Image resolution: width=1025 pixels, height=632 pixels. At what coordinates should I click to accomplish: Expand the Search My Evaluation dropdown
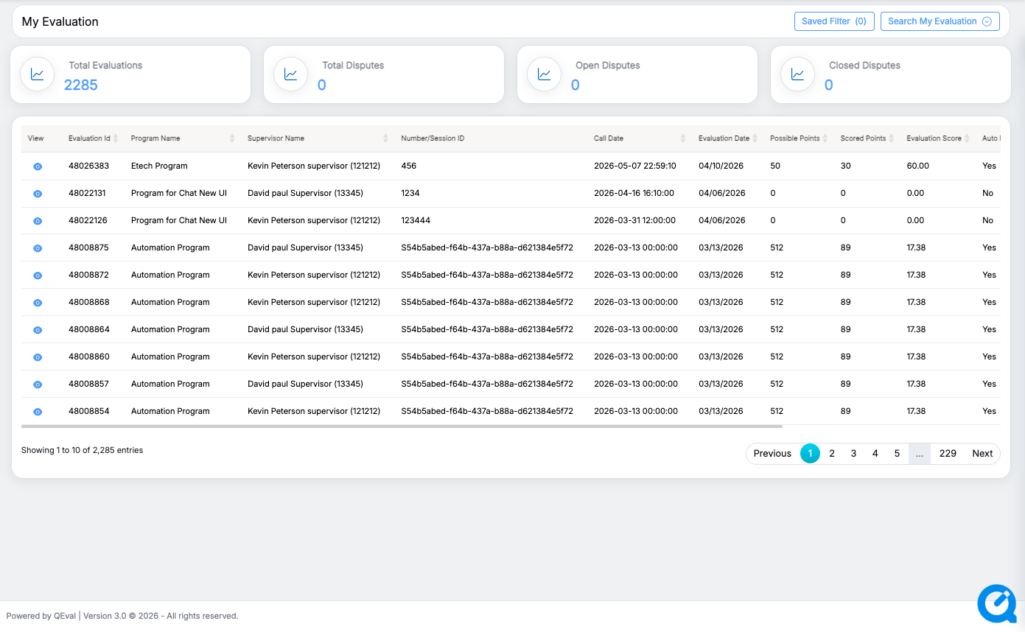[940, 21]
